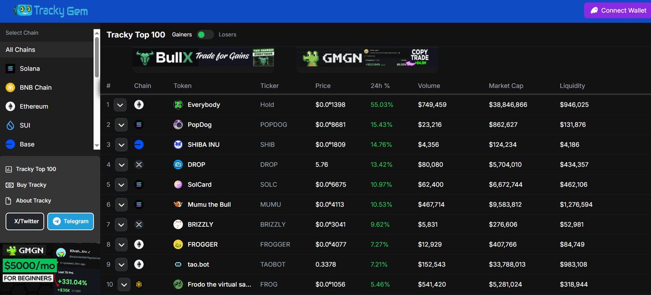Click Connect Wallet button
Viewport: 651px width, 295px height.
coord(617,10)
